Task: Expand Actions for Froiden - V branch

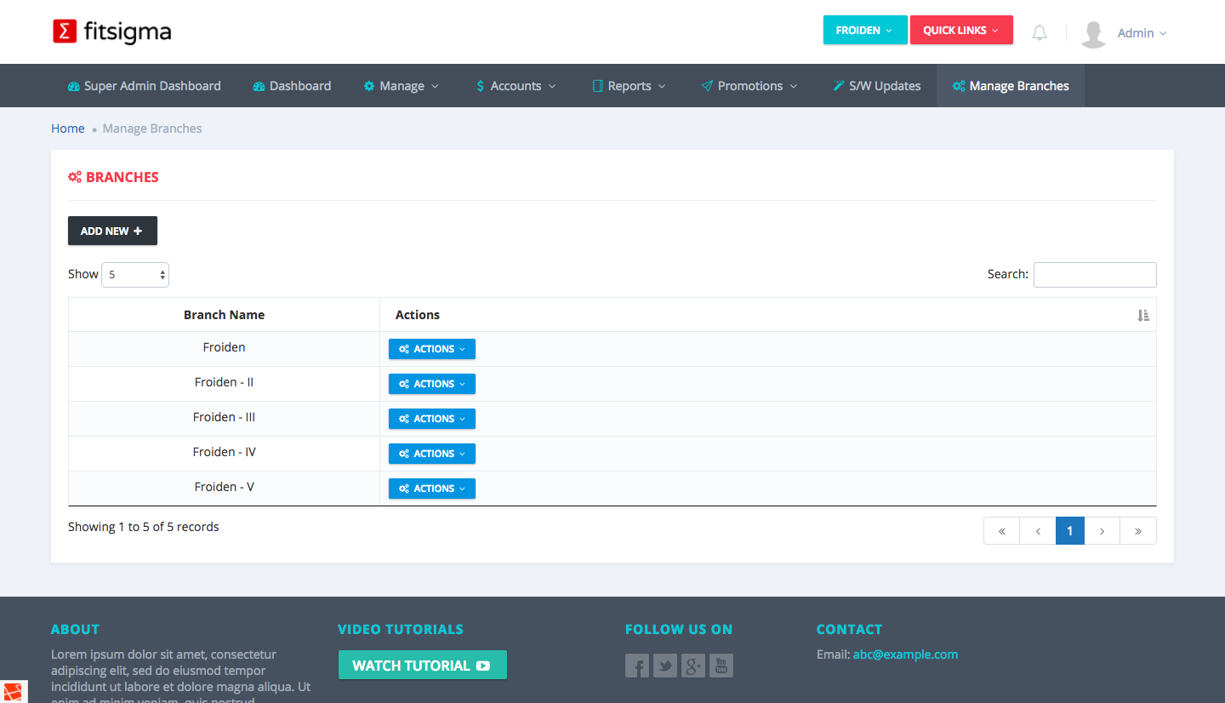Action: point(432,489)
